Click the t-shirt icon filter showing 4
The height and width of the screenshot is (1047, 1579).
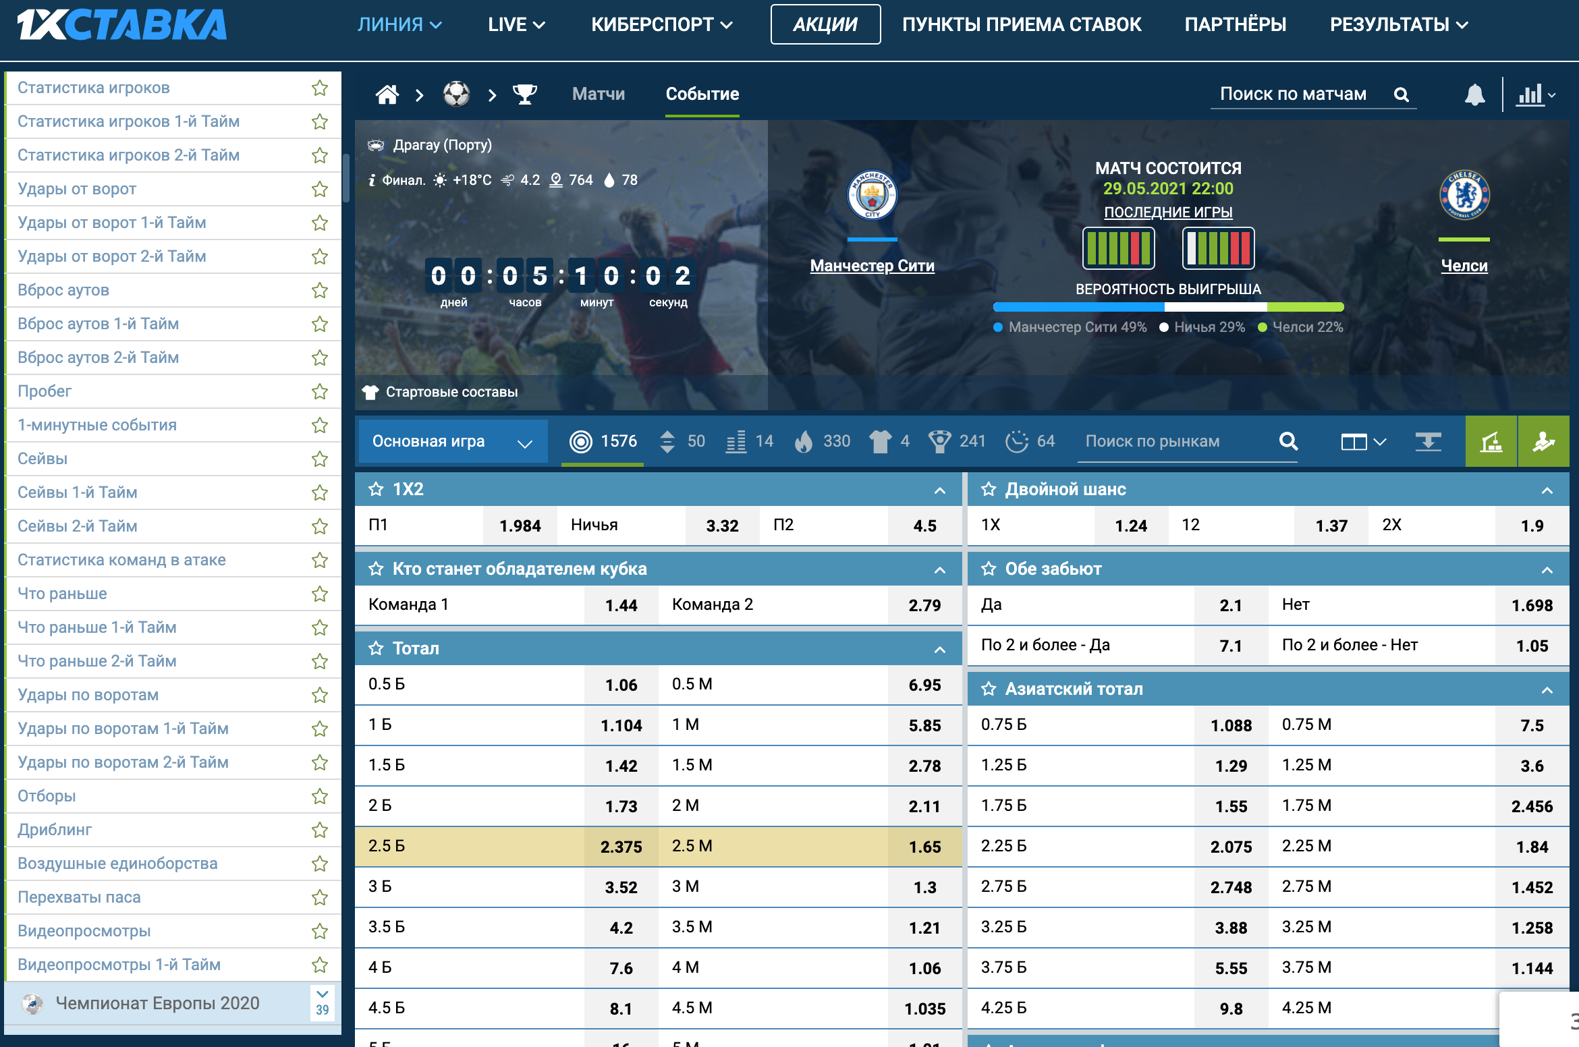pyautogui.click(x=881, y=441)
